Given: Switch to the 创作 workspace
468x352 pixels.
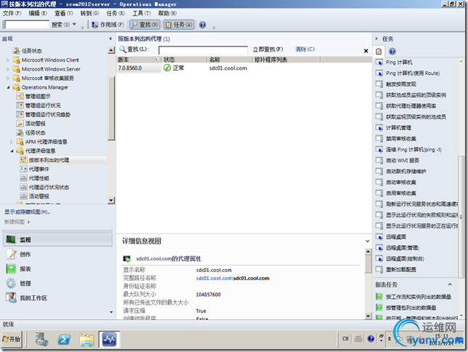Looking at the screenshot, I should 25,255.
